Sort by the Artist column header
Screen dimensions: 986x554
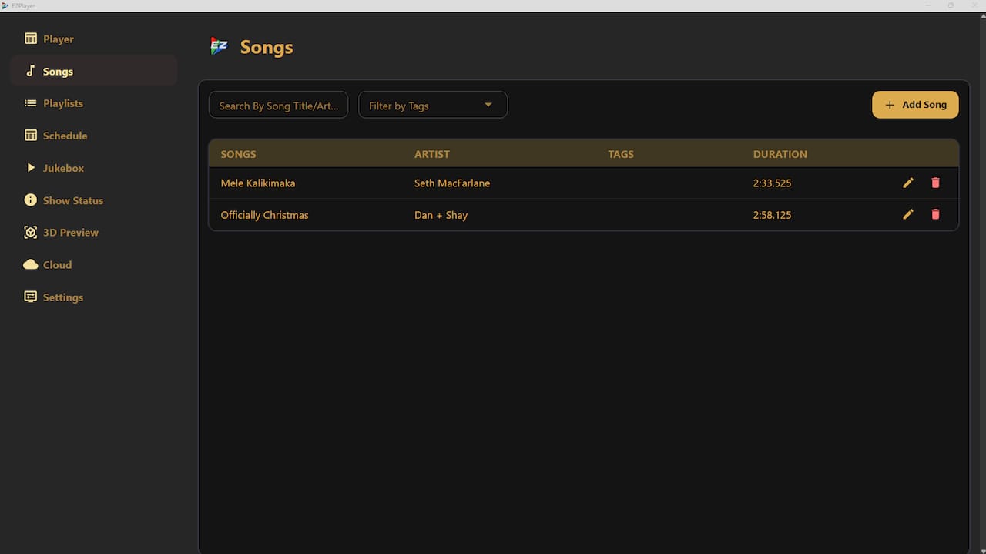(x=431, y=154)
